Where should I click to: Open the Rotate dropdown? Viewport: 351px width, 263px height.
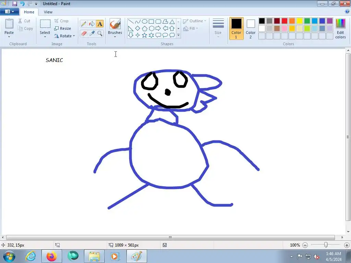[64, 36]
